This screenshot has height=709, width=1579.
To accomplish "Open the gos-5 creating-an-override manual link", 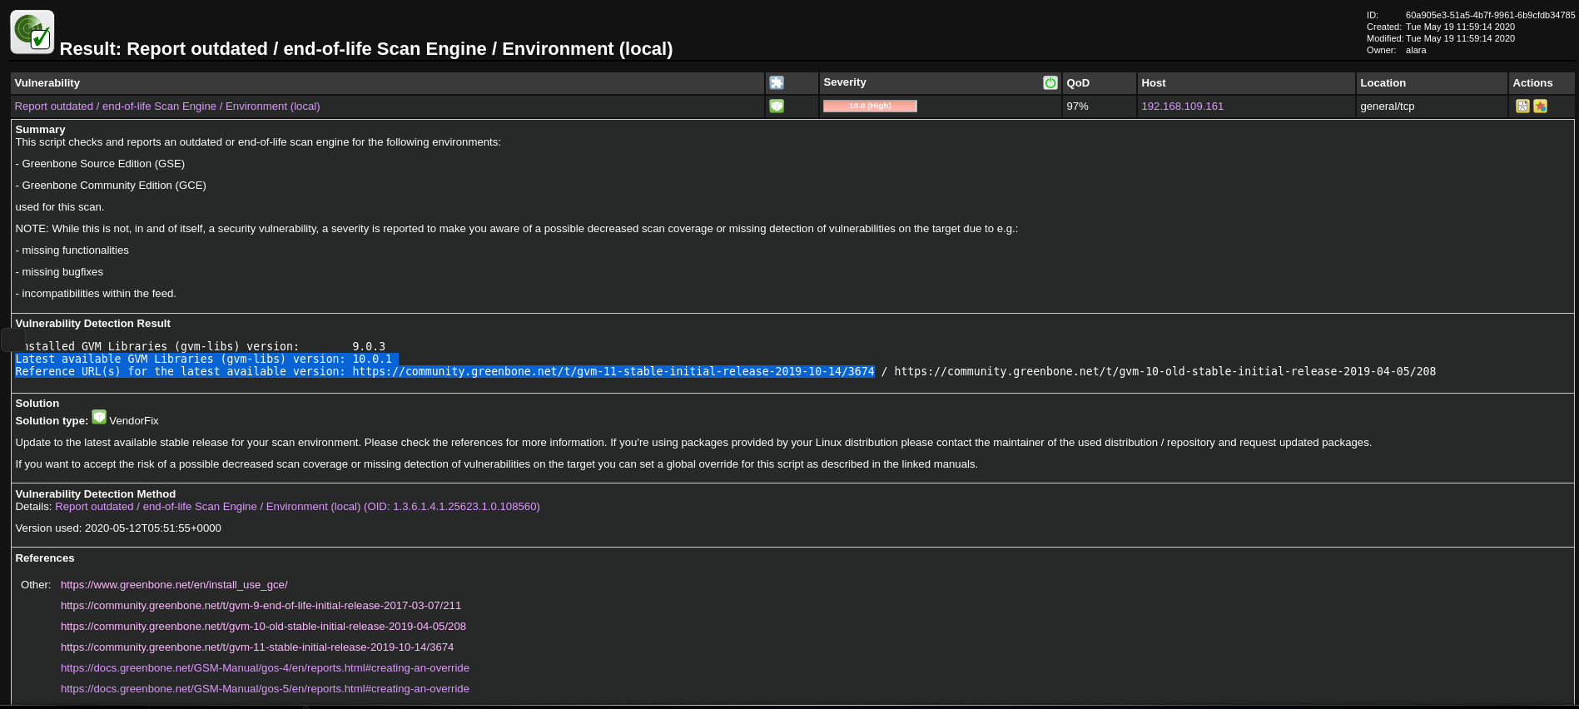I will pos(265,689).
